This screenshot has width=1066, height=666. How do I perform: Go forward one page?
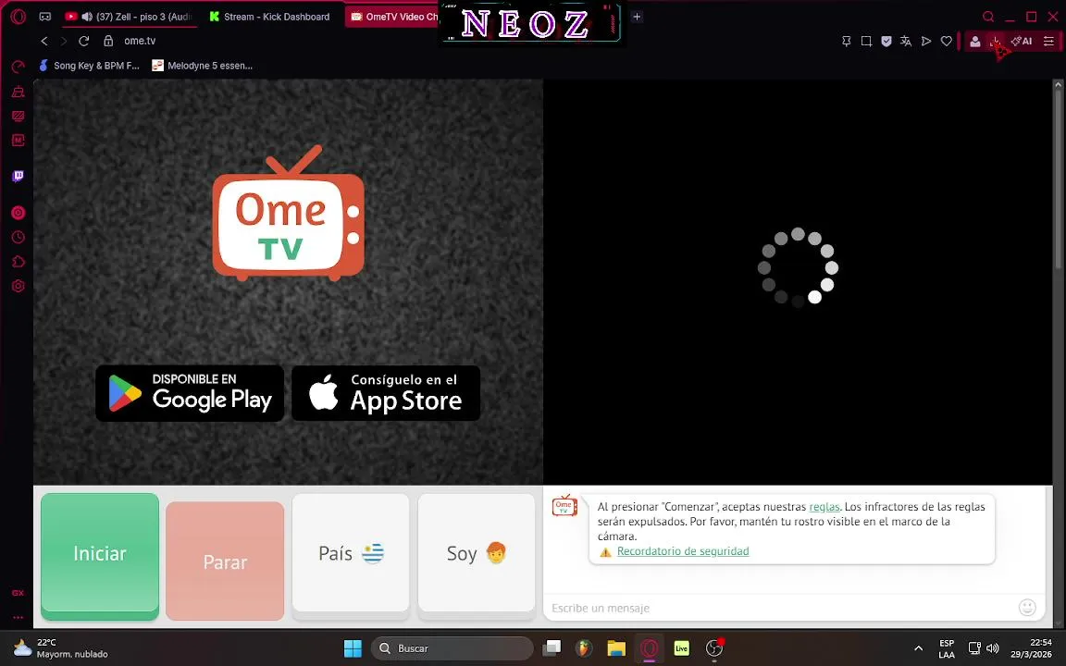click(x=64, y=41)
